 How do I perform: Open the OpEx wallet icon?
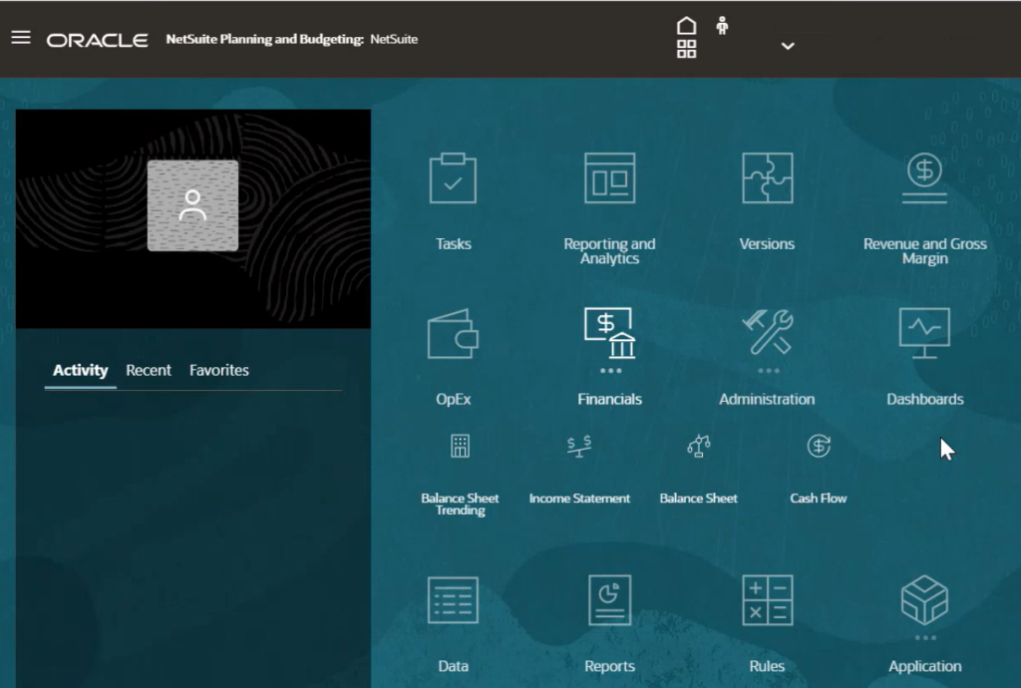(453, 334)
